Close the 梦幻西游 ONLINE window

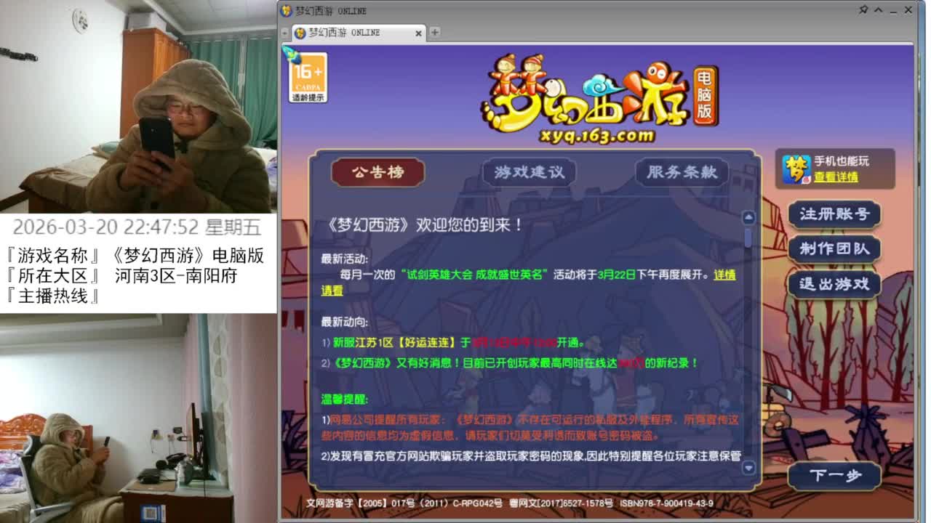[908, 10]
